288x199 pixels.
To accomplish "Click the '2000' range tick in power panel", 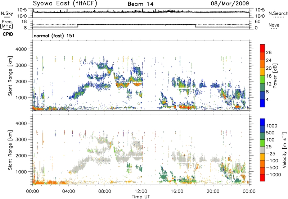I will point(22,81).
